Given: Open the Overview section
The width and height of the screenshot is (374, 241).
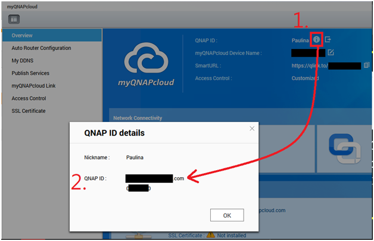Looking at the screenshot, I should coord(52,35).
